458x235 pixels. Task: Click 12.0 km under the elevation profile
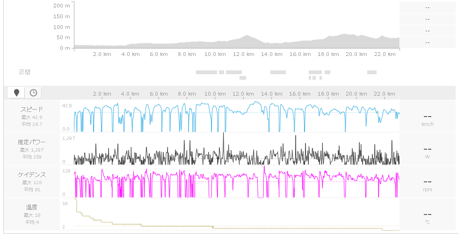click(x=243, y=54)
